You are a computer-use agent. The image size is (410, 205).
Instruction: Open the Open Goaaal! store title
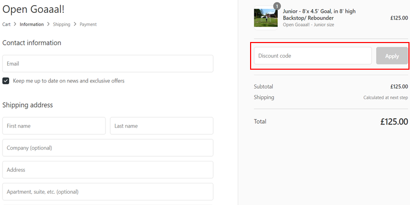tap(33, 9)
